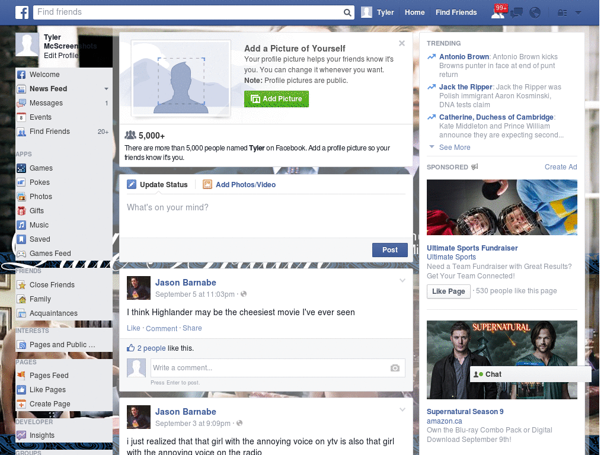View the 2 people who liked post
The image size is (607, 455).
151,348
